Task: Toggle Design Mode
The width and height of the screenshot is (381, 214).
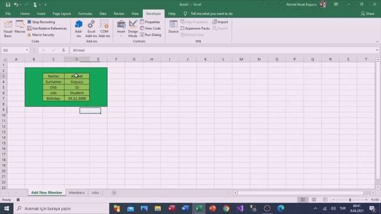Action: click(133, 29)
